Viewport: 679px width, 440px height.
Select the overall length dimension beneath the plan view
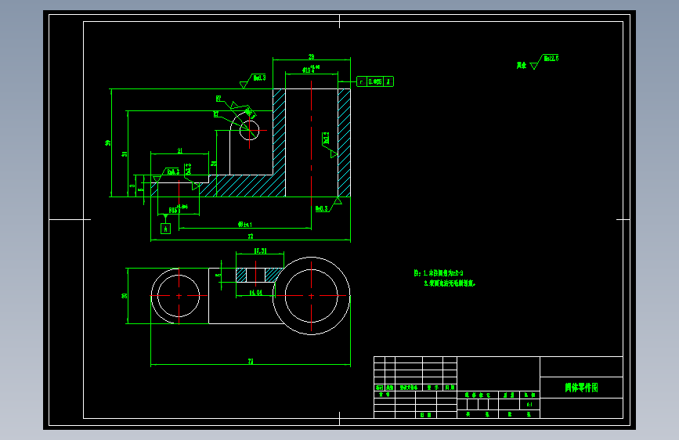click(x=251, y=361)
